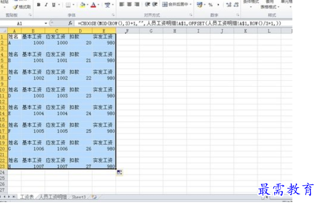Apply comma style
This screenshot has height=205, width=318.
pos(218,4)
